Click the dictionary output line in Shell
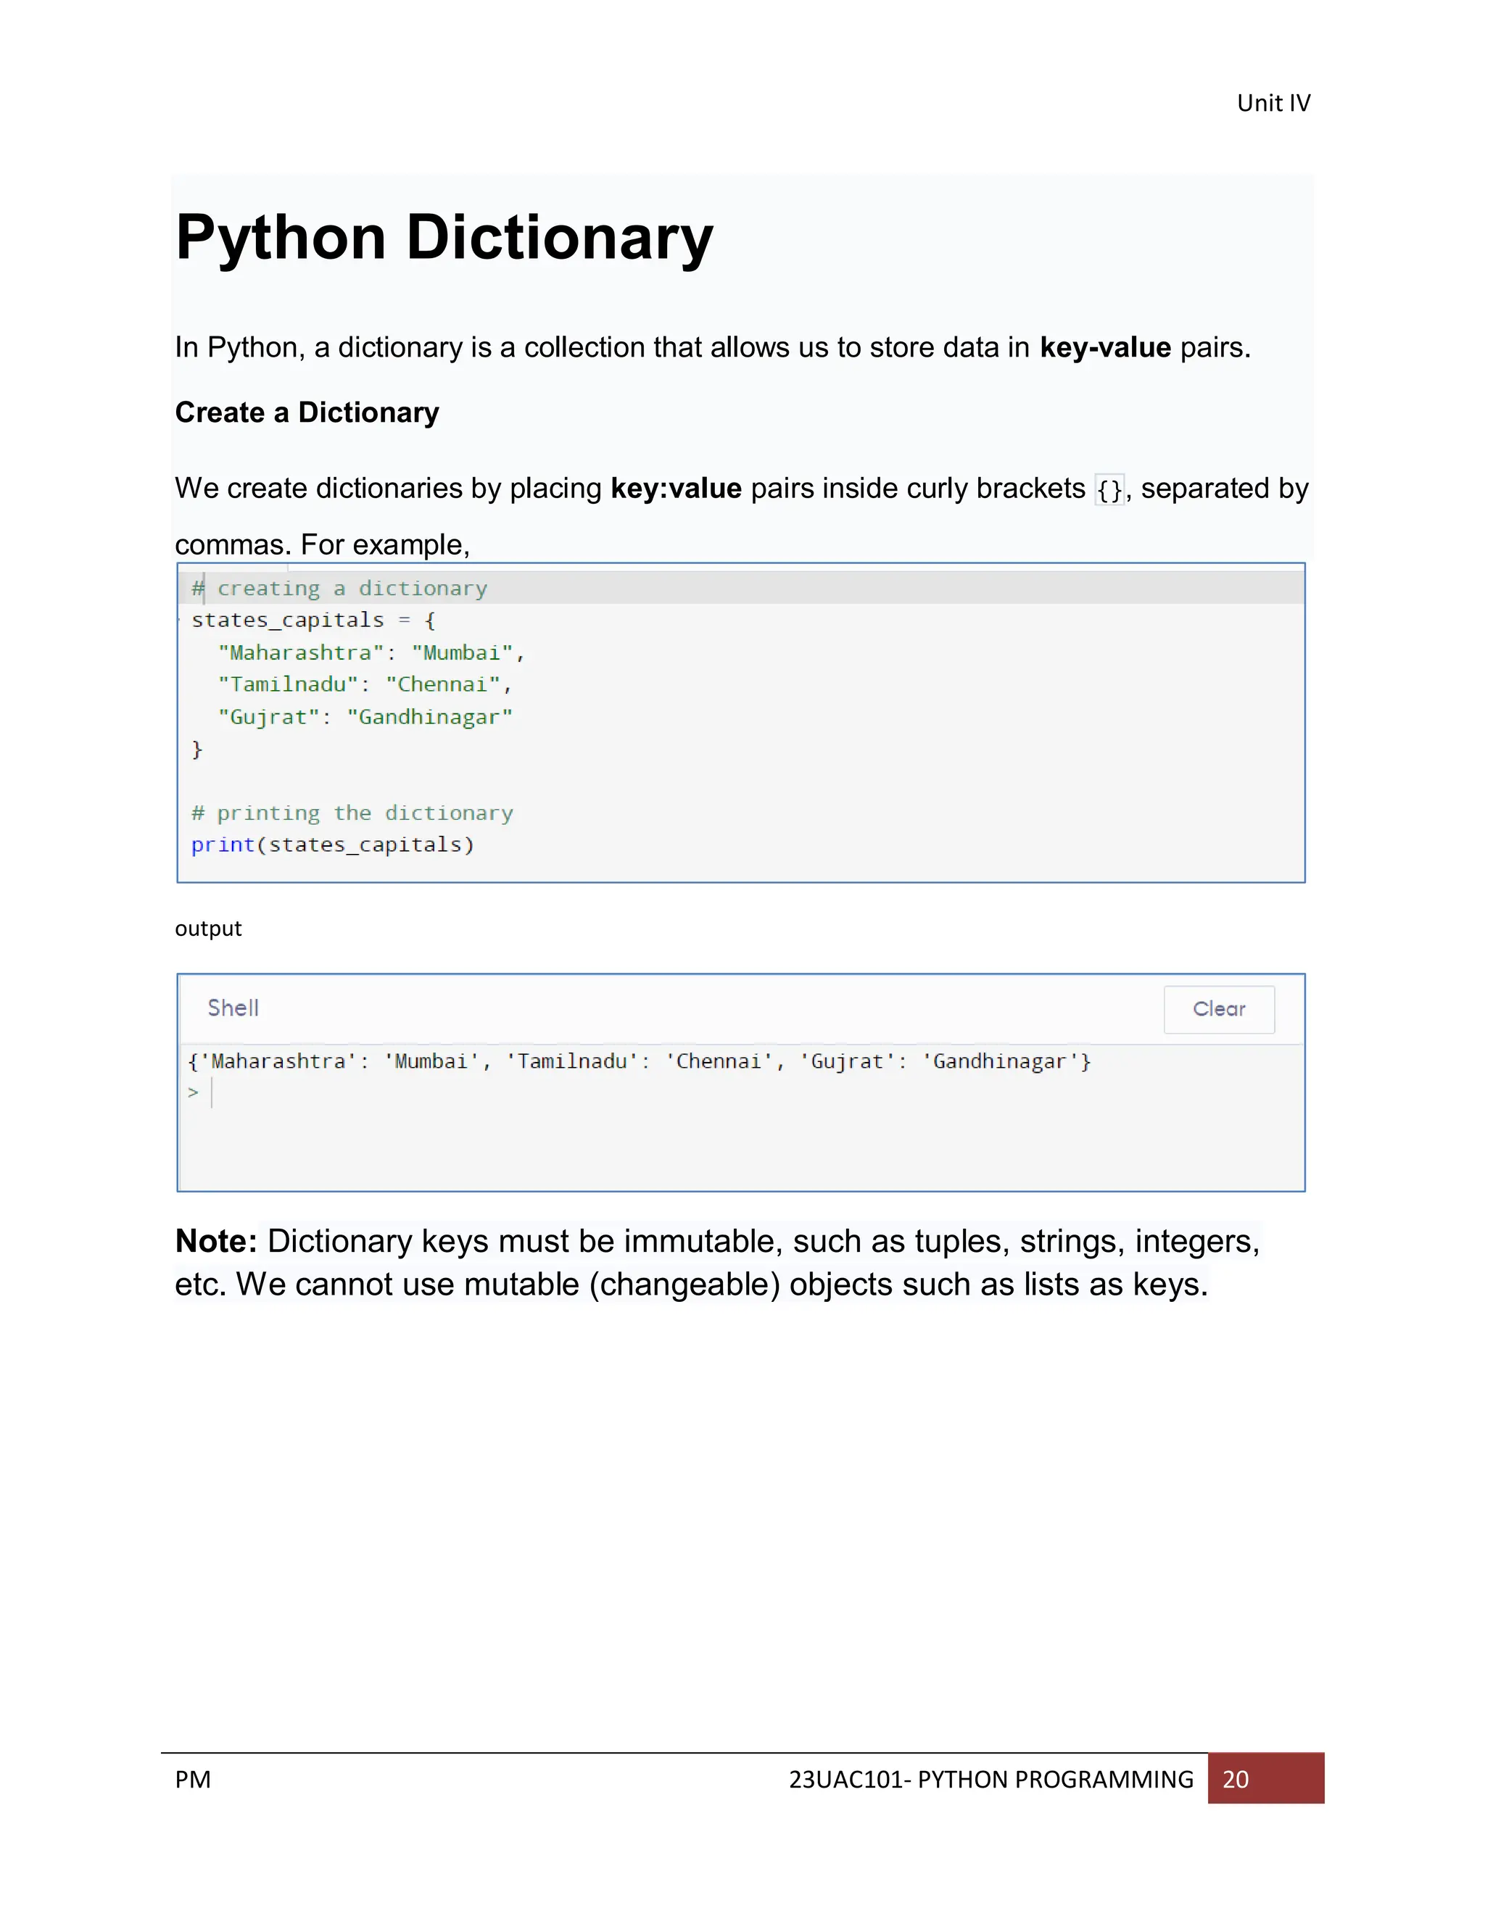 tap(640, 1062)
